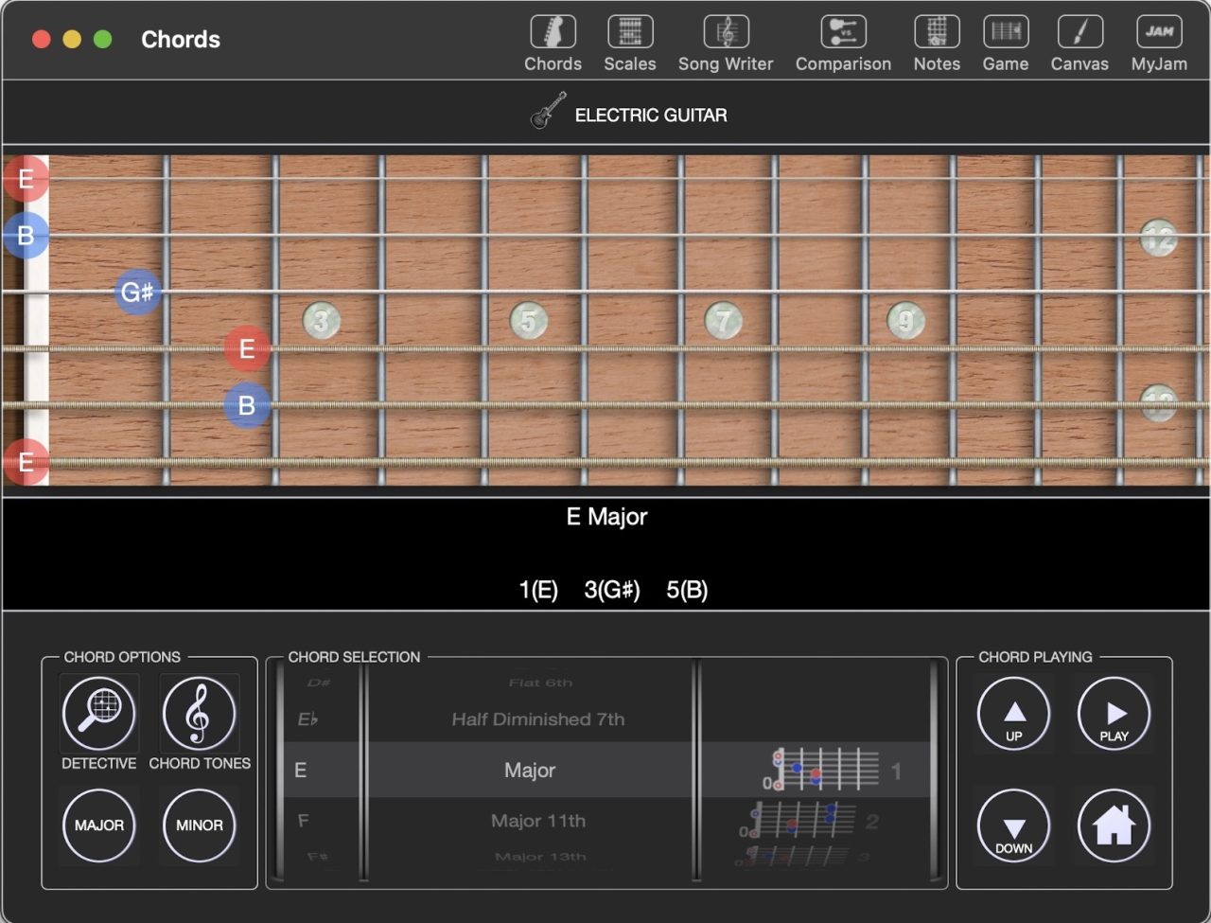Click the open low E string marker

tap(26, 462)
